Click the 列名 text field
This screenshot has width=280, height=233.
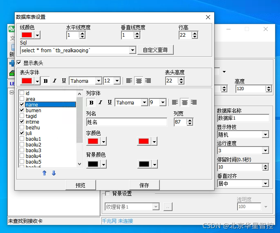127,122
